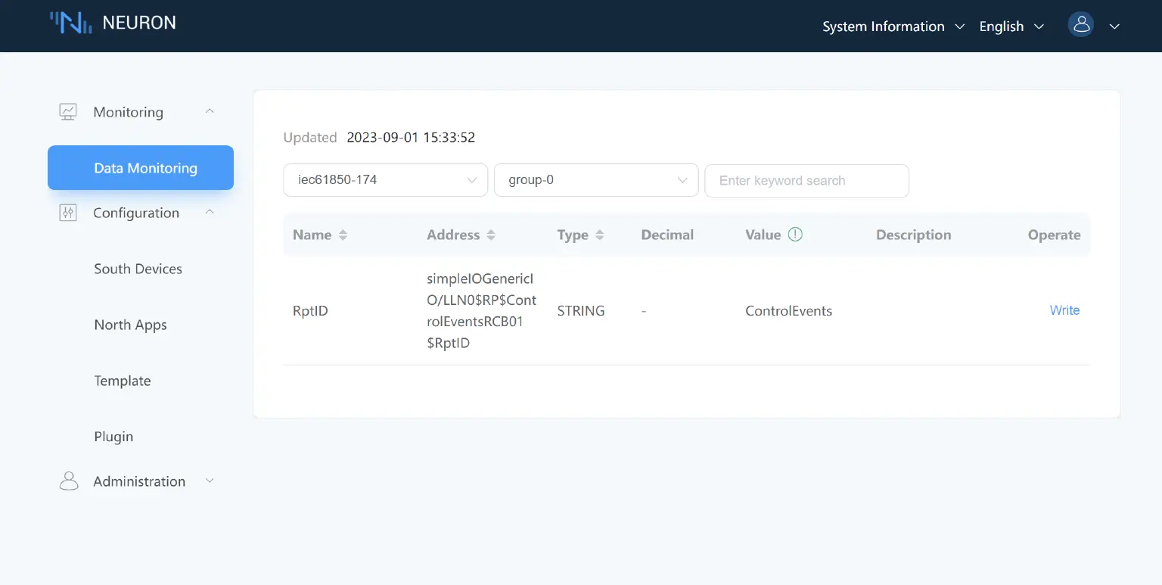Expand the Administration section

point(210,481)
